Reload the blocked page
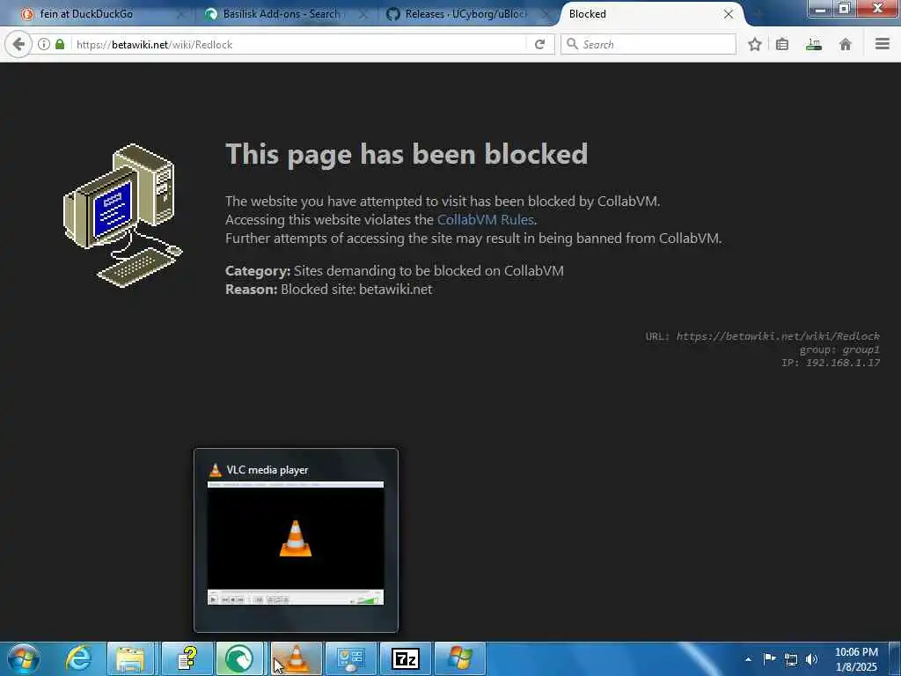Viewport: 901px width, 676px height. (x=539, y=44)
